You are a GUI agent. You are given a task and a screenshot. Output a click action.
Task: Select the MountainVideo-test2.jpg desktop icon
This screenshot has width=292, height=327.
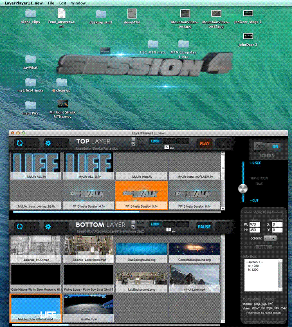tap(216, 13)
